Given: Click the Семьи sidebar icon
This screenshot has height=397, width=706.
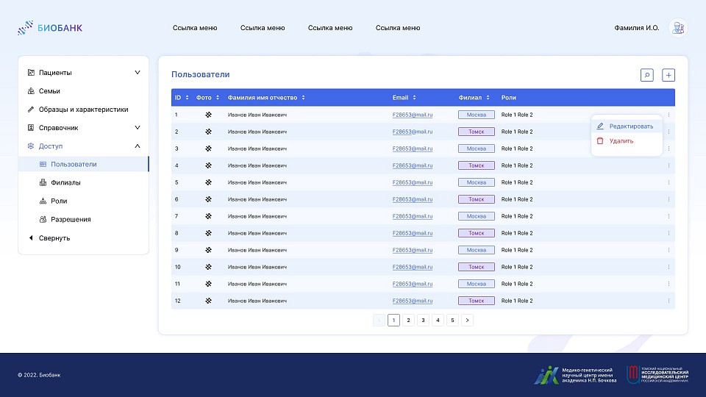Looking at the screenshot, I should click(x=31, y=91).
